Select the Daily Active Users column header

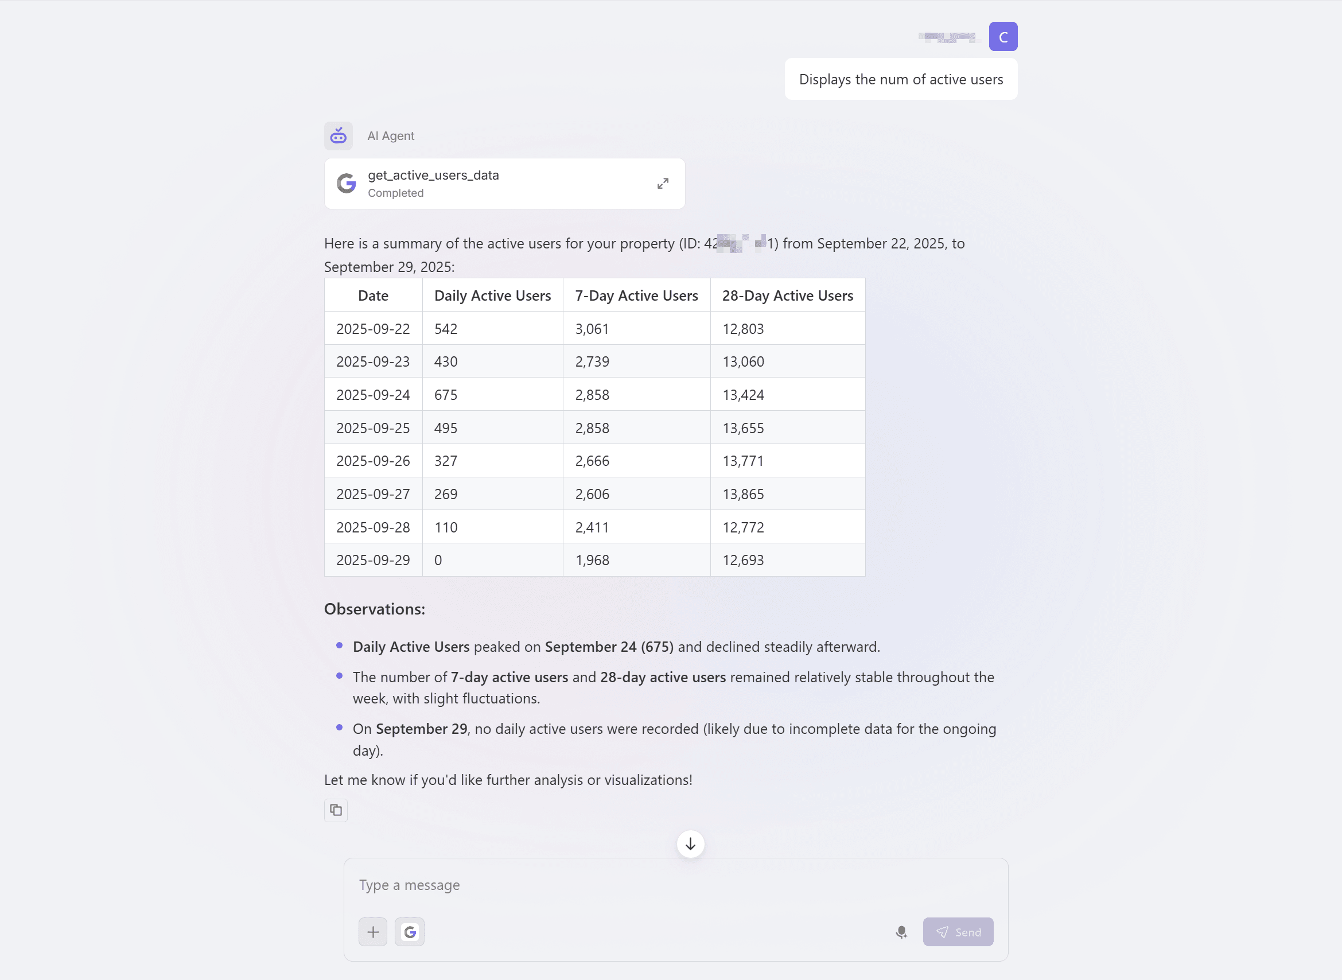coord(492,295)
